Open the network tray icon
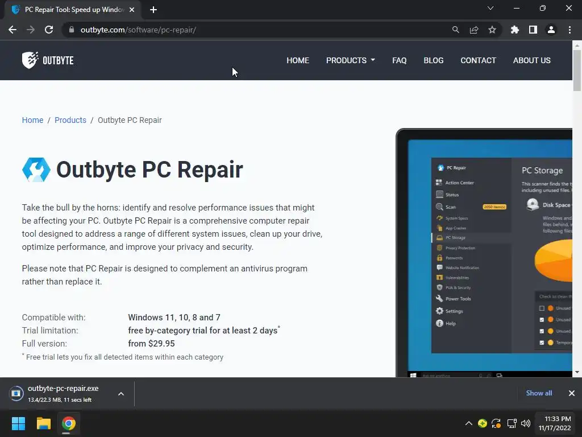The width and height of the screenshot is (582, 437). [x=512, y=423]
